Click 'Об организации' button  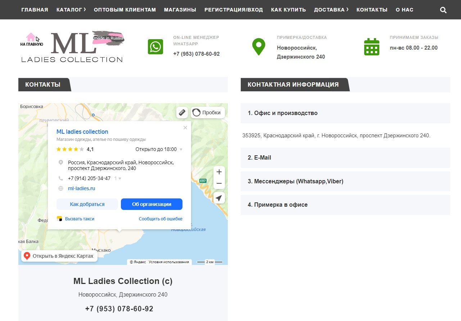[x=152, y=204]
